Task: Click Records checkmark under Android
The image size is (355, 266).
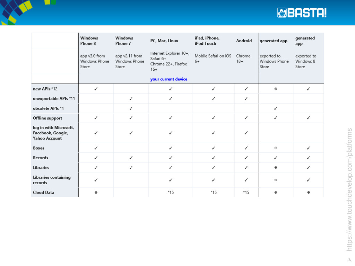Action: click(x=246, y=158)
